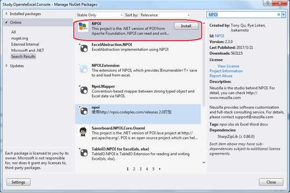Click the npoi.codeplex.com releases description text
Viewport: 290px width, 193px height.
pos(132,112)
